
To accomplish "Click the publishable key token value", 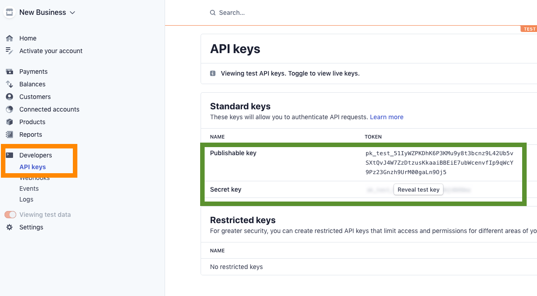I will pyautogui.click(x=439, y=163).
